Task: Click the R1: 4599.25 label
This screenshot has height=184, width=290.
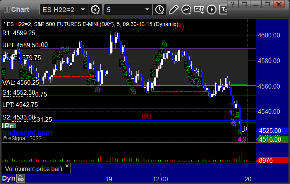Action: pyautogui.click(x=19, y=33)
